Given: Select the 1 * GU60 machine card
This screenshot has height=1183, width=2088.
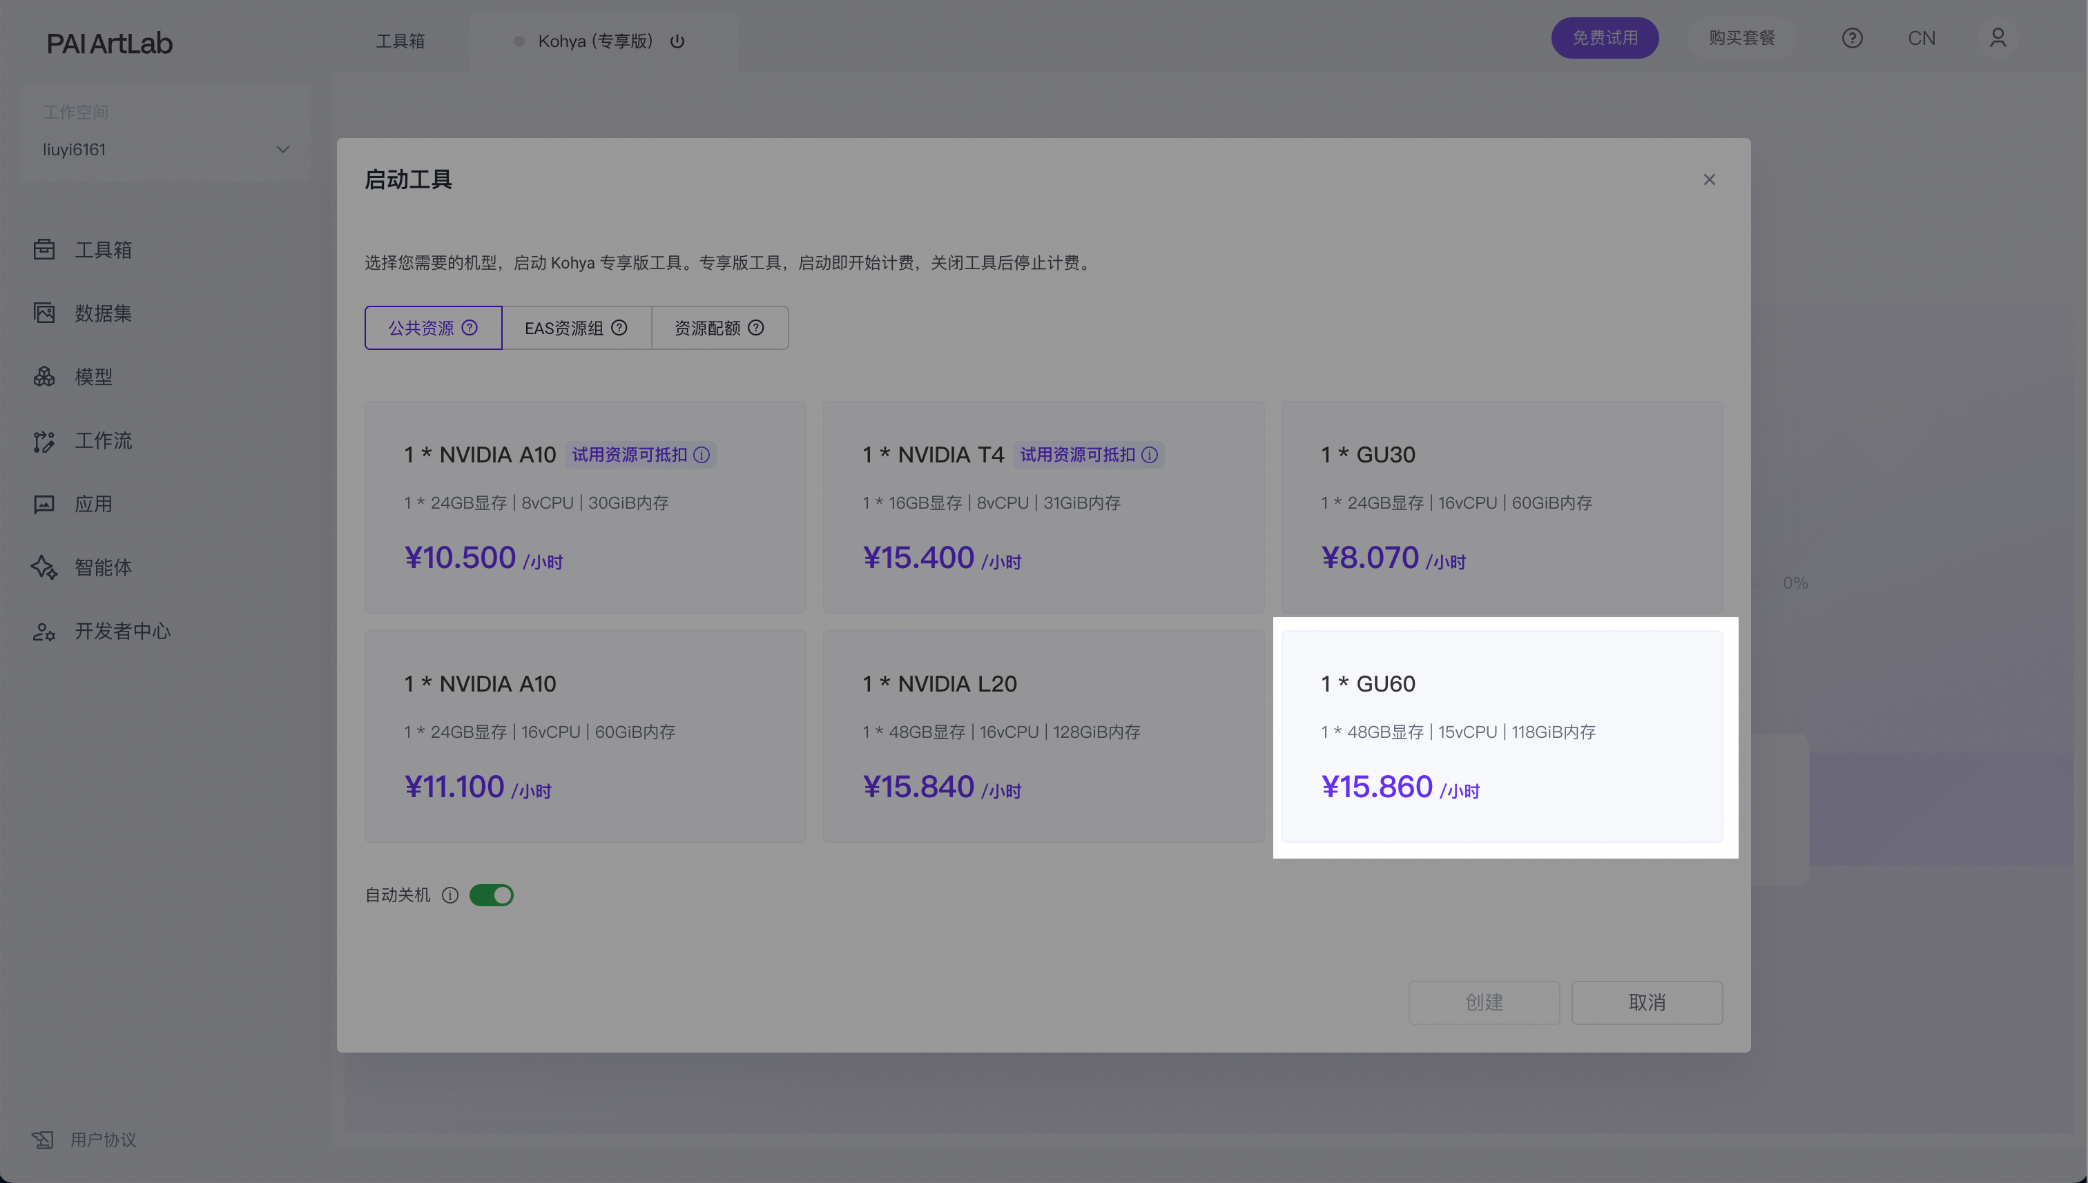Looking at the screenshot, I should pyautogui.click(x=1501, y=736).
